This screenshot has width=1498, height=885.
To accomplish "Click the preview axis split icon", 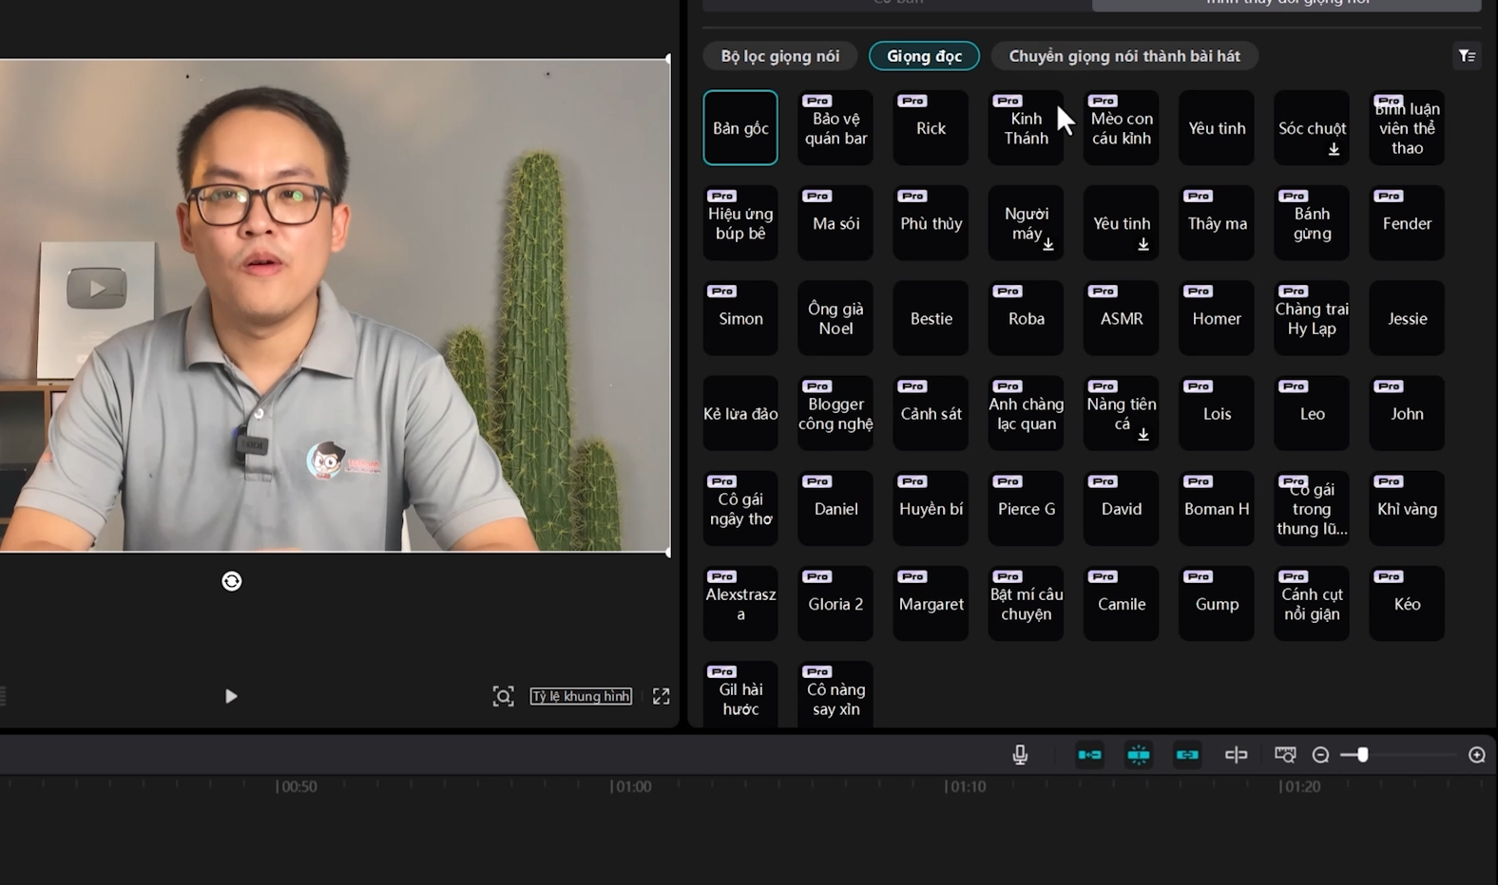I will point(1236,755).
